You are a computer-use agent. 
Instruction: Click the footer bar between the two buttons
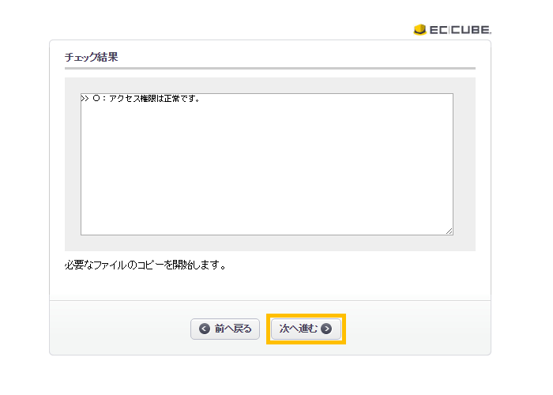point(265,329)
